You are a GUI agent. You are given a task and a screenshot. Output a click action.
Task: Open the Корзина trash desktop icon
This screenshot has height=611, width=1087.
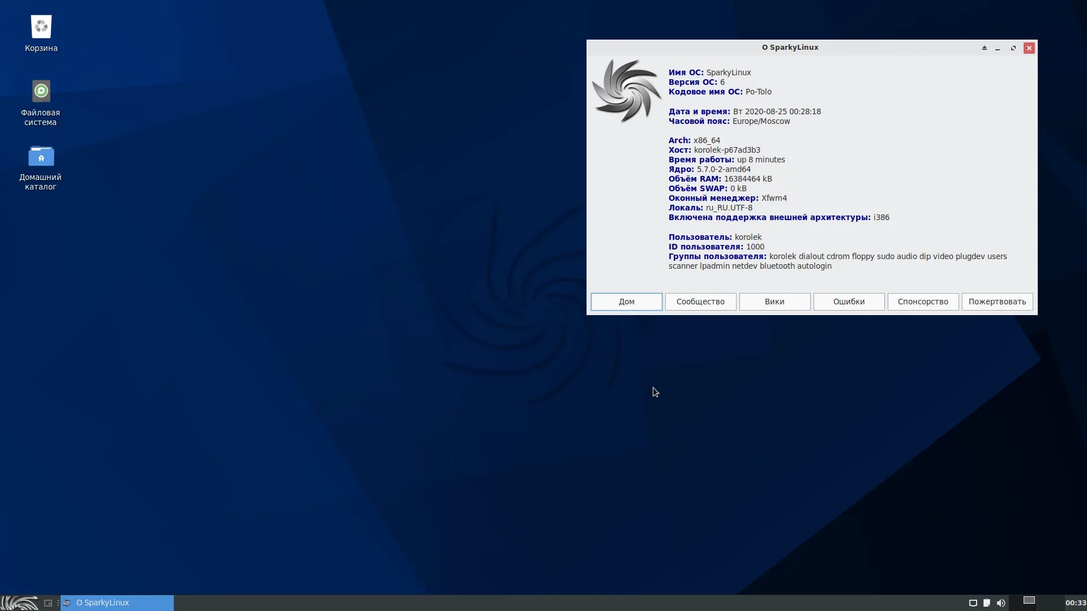[41, 27]
